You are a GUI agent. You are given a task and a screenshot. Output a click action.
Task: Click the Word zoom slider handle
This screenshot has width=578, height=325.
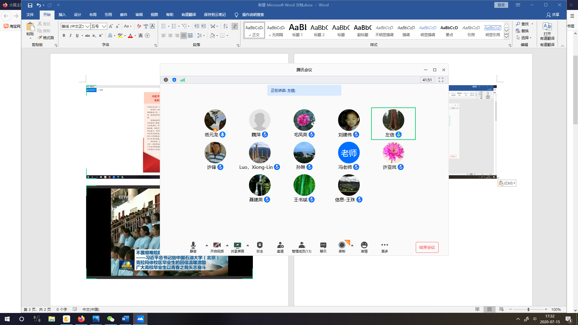coord(528,309)
